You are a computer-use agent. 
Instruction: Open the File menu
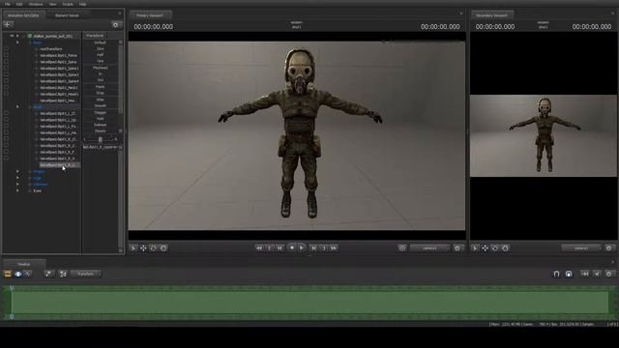pyautogui.click(x=7, y=4)
